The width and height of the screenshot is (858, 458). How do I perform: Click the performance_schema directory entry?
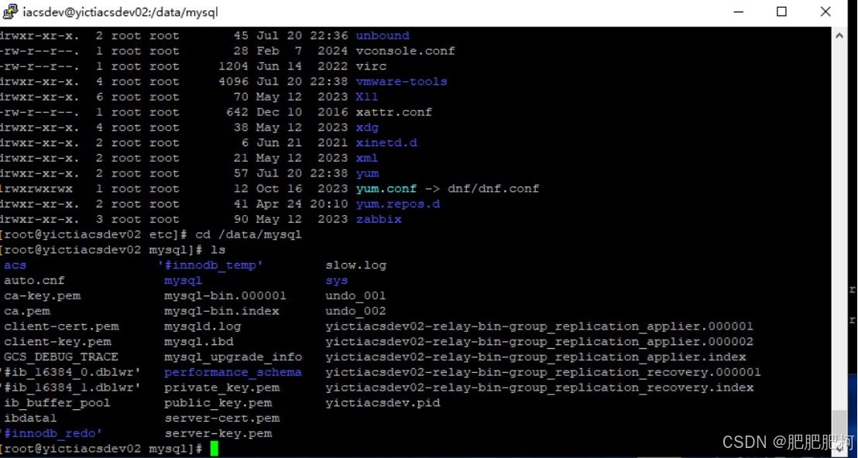tap(233, 372)
